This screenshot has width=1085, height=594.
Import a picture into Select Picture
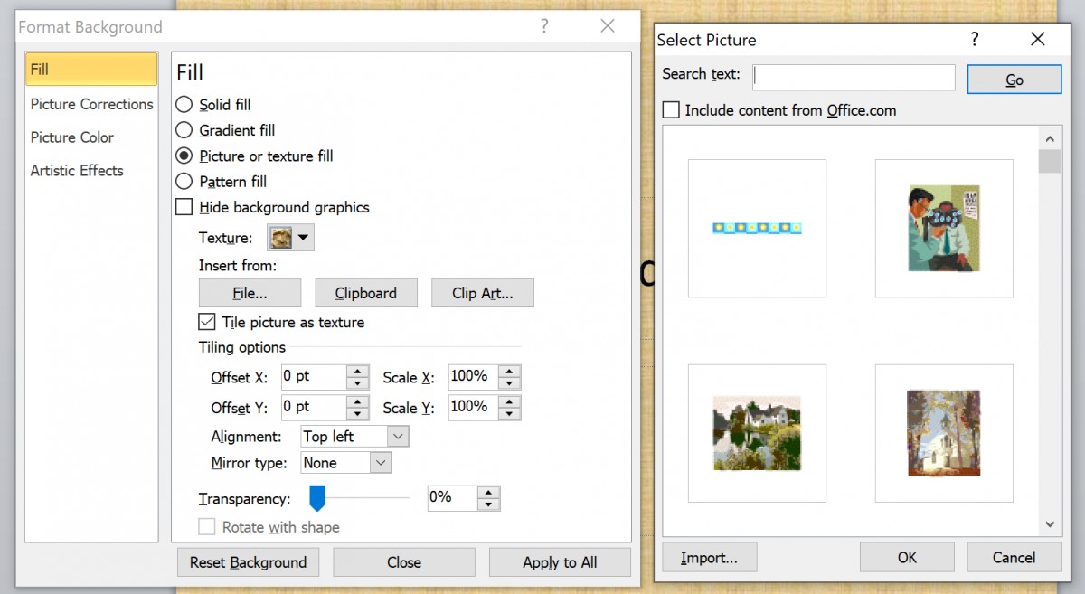tap(709, 557)
